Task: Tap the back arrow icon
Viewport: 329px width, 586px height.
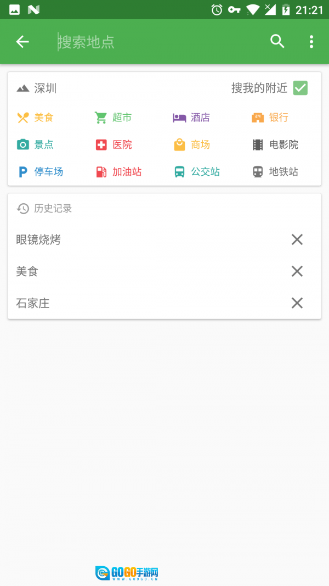Action: (x=22, y=42)
